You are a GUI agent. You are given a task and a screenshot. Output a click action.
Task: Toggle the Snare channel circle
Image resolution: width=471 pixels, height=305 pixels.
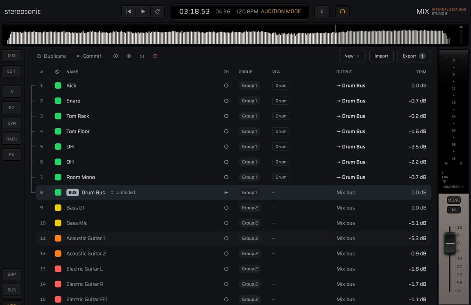tap(226, 101)
